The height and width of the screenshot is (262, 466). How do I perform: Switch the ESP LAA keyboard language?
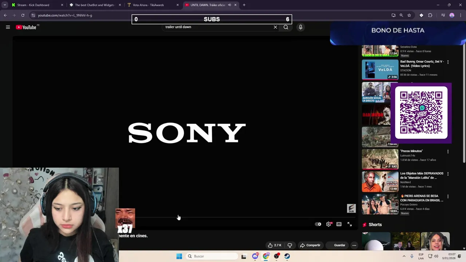pos(421,256)
